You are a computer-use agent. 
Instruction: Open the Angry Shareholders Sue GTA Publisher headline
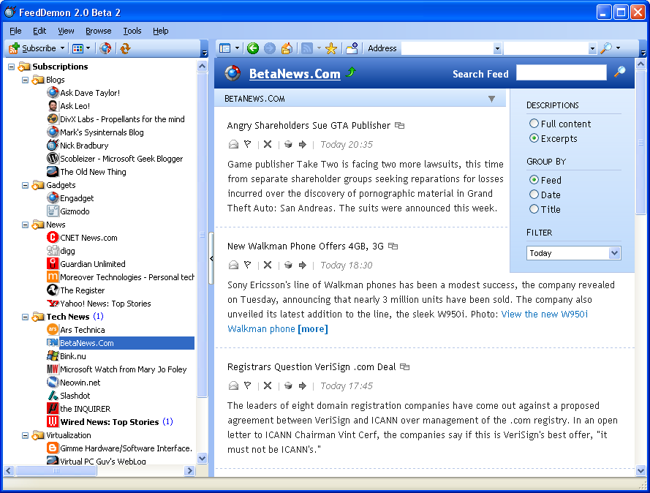[309, 125]
